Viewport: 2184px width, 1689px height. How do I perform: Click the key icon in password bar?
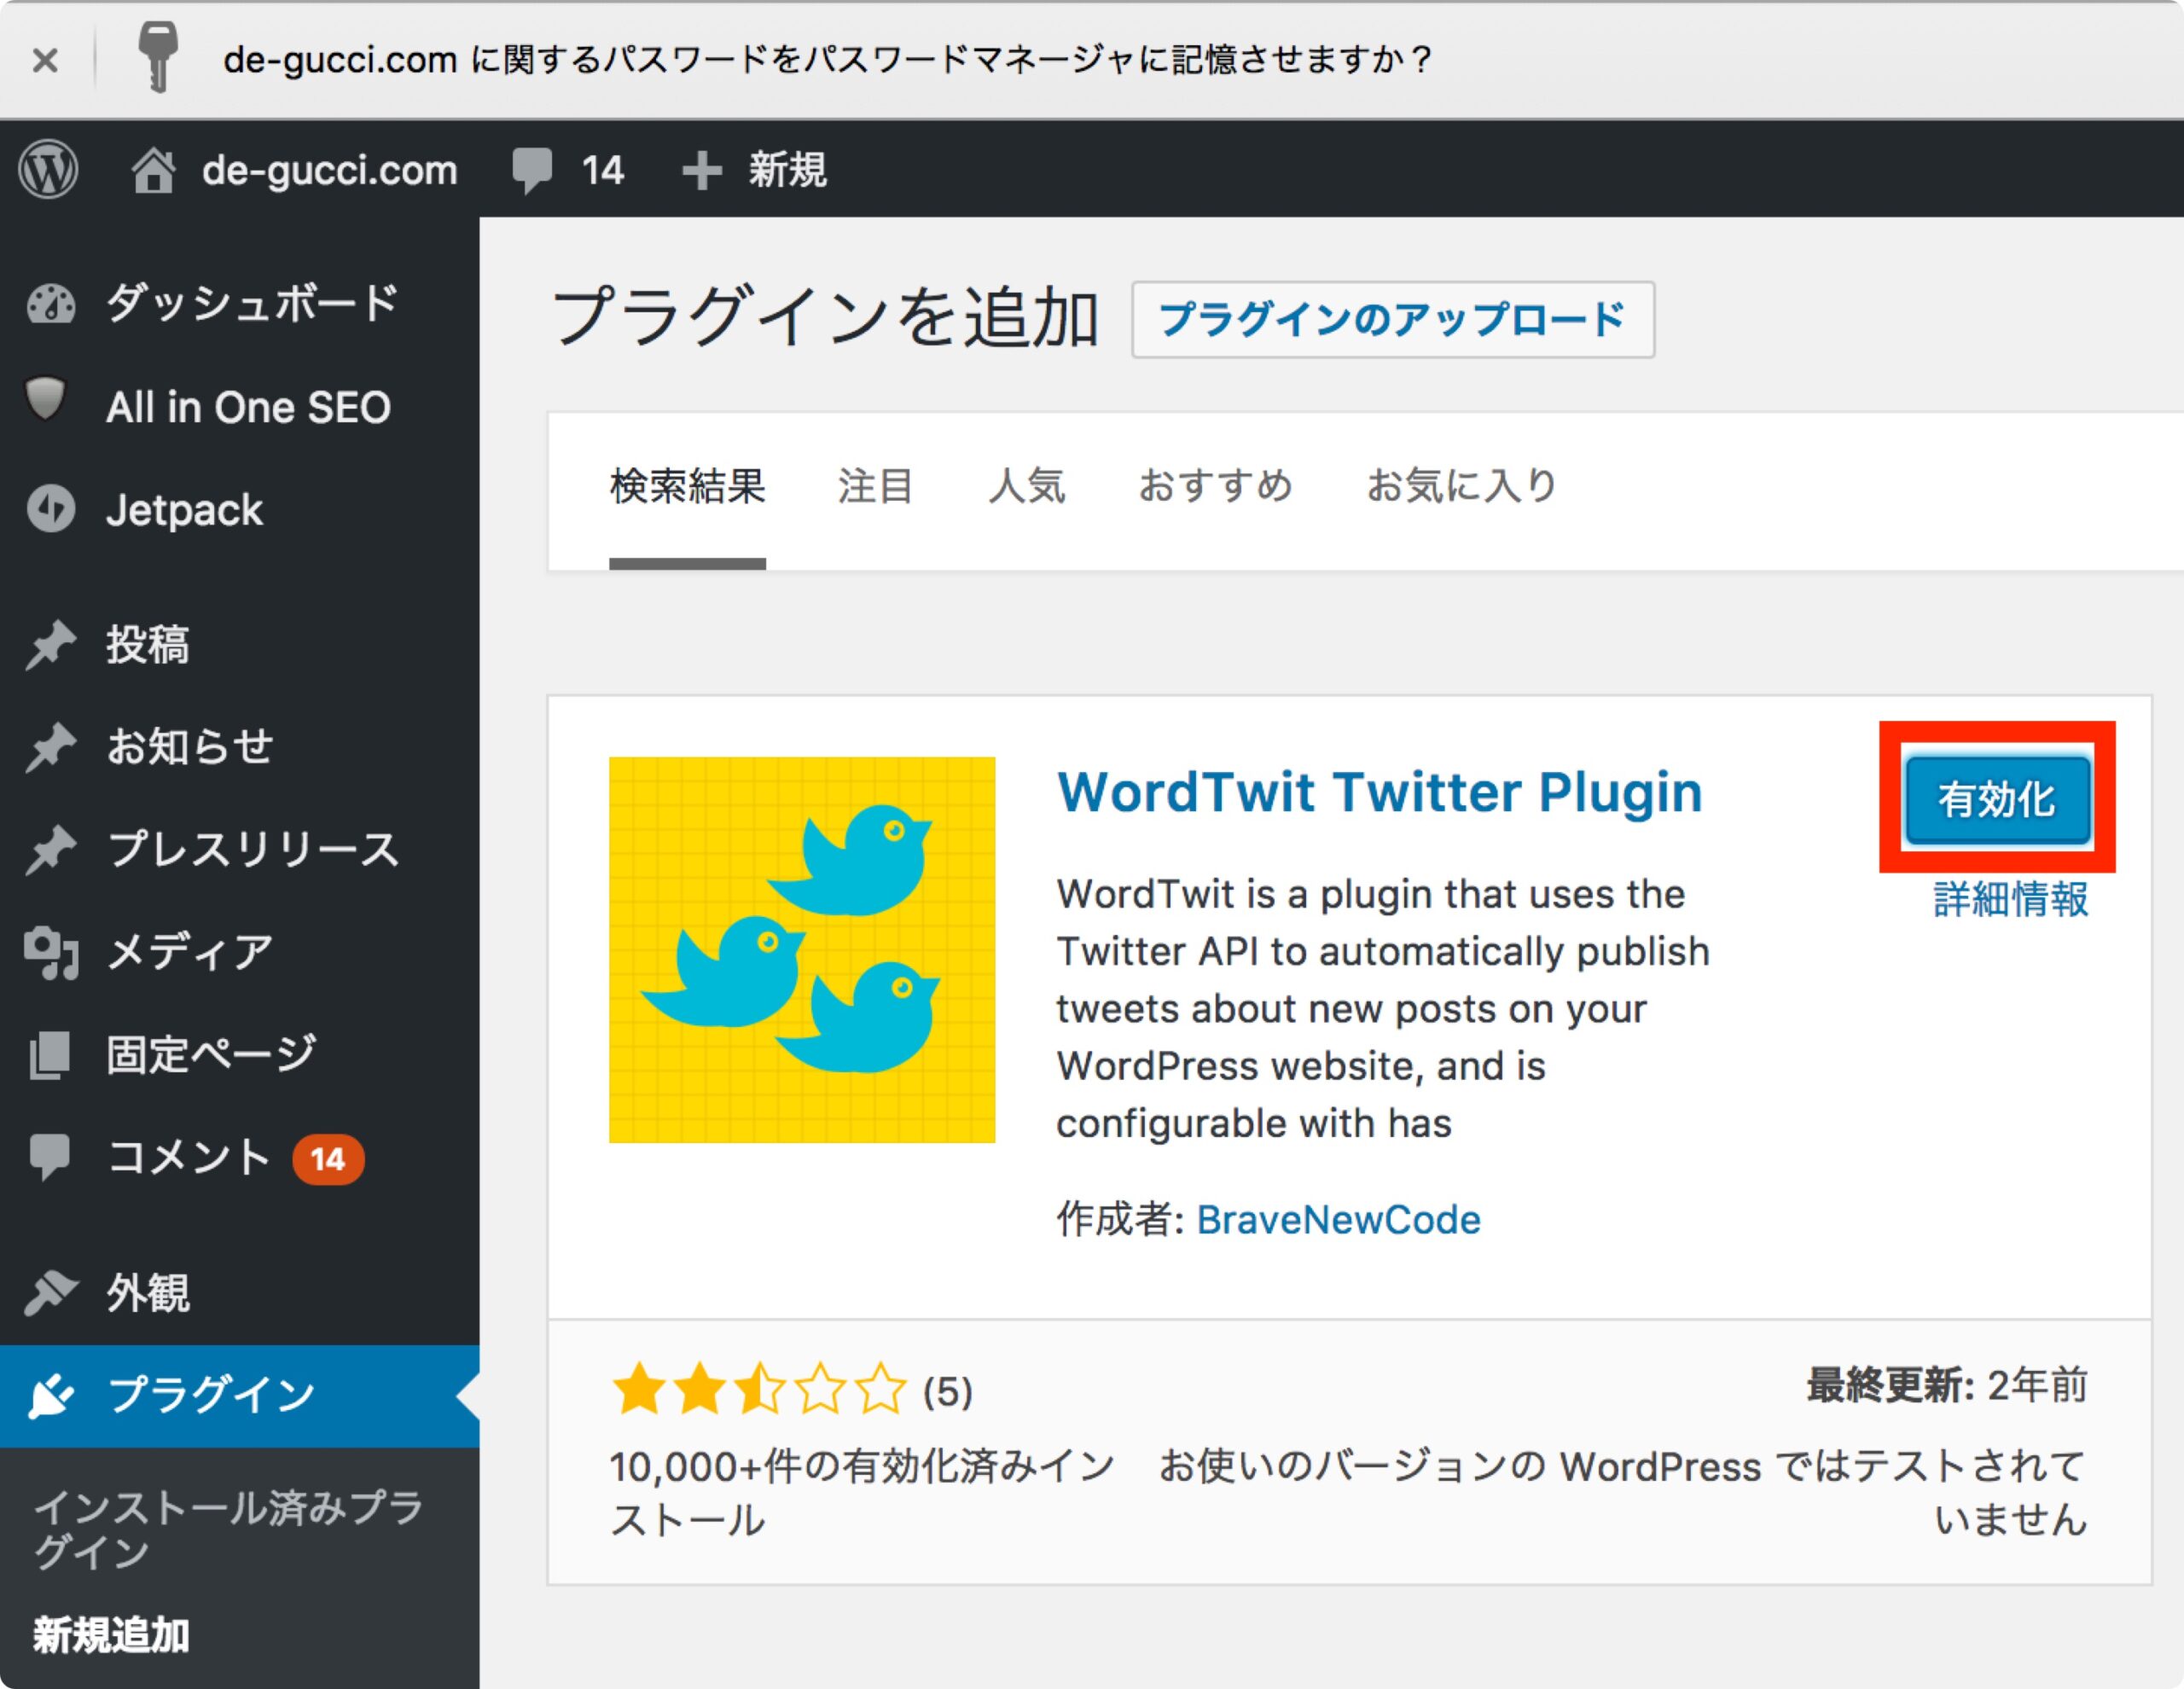point(157,57)
